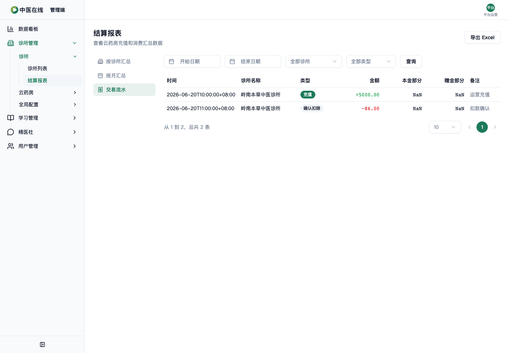Expand the 云药房 submenu chevron

point(75,92)
